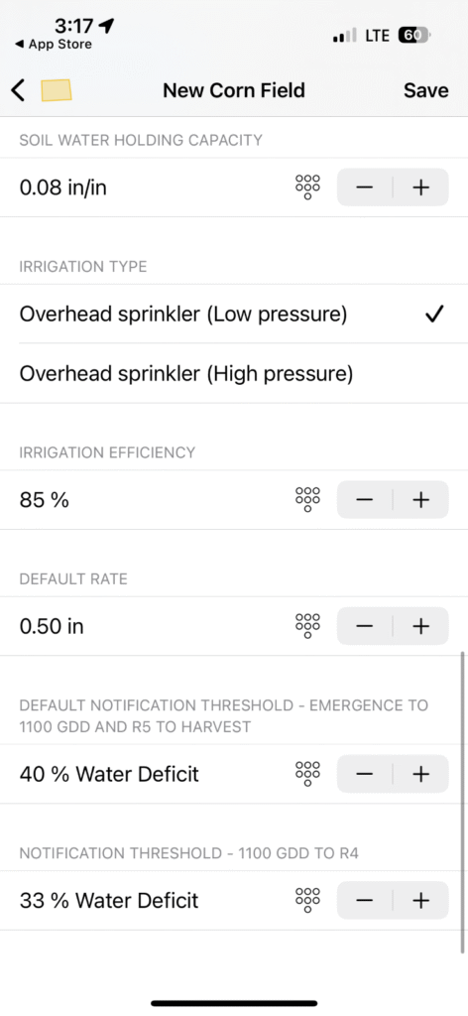Save the New Corn Field
Screen dimensions: 468x1016
click(426, 90)
